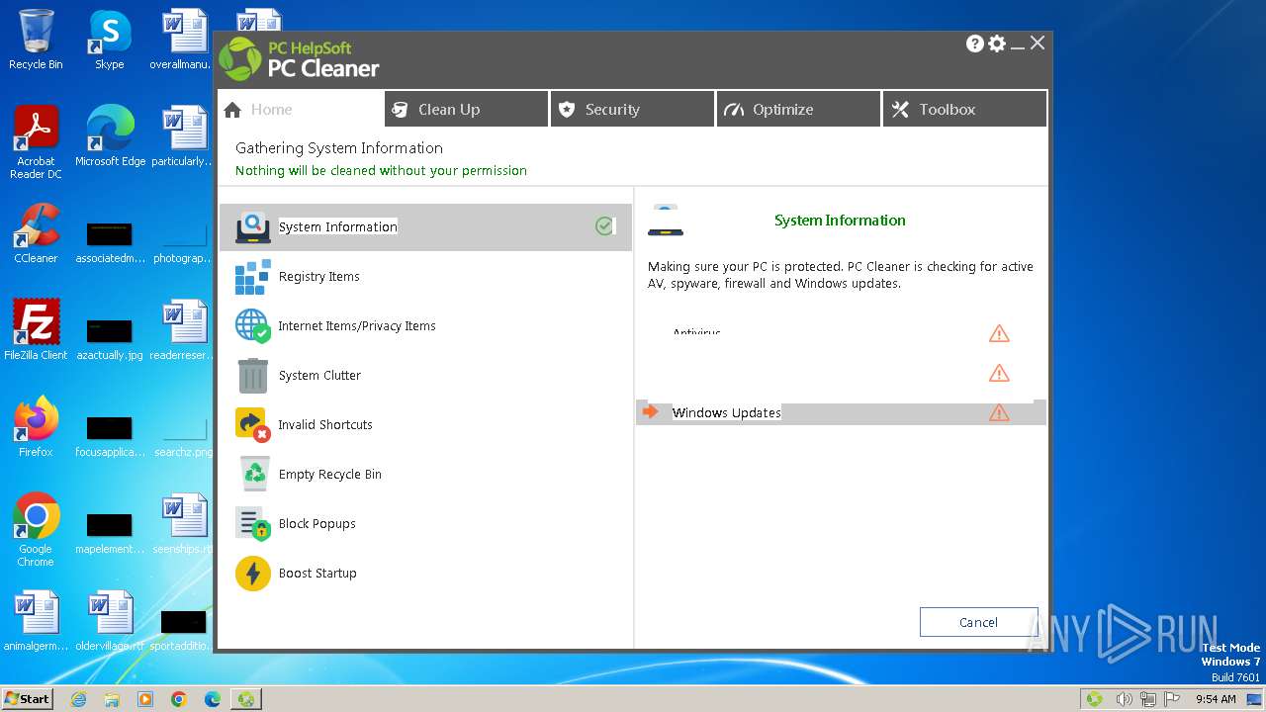Click the PC HelpSoft PC Cleaner logo

pyautogui.click(x=299, y=59)
